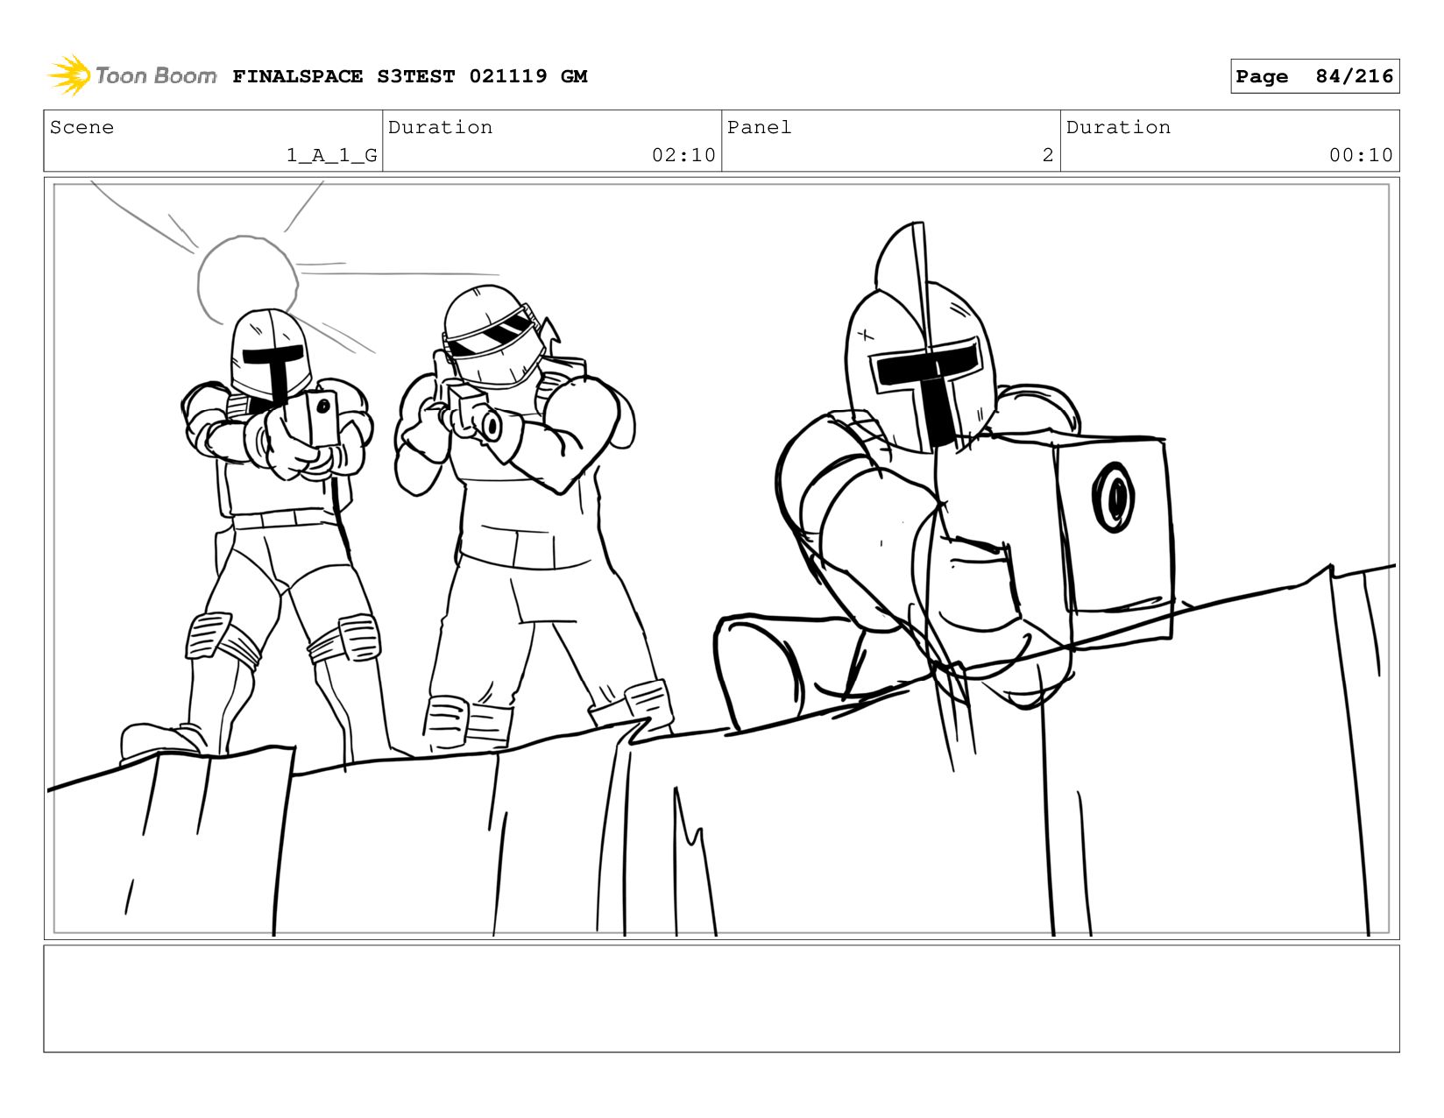Click the Duration label next to Scene
This screenshot has height=1118, width=1444.
[x=440, y=127]
